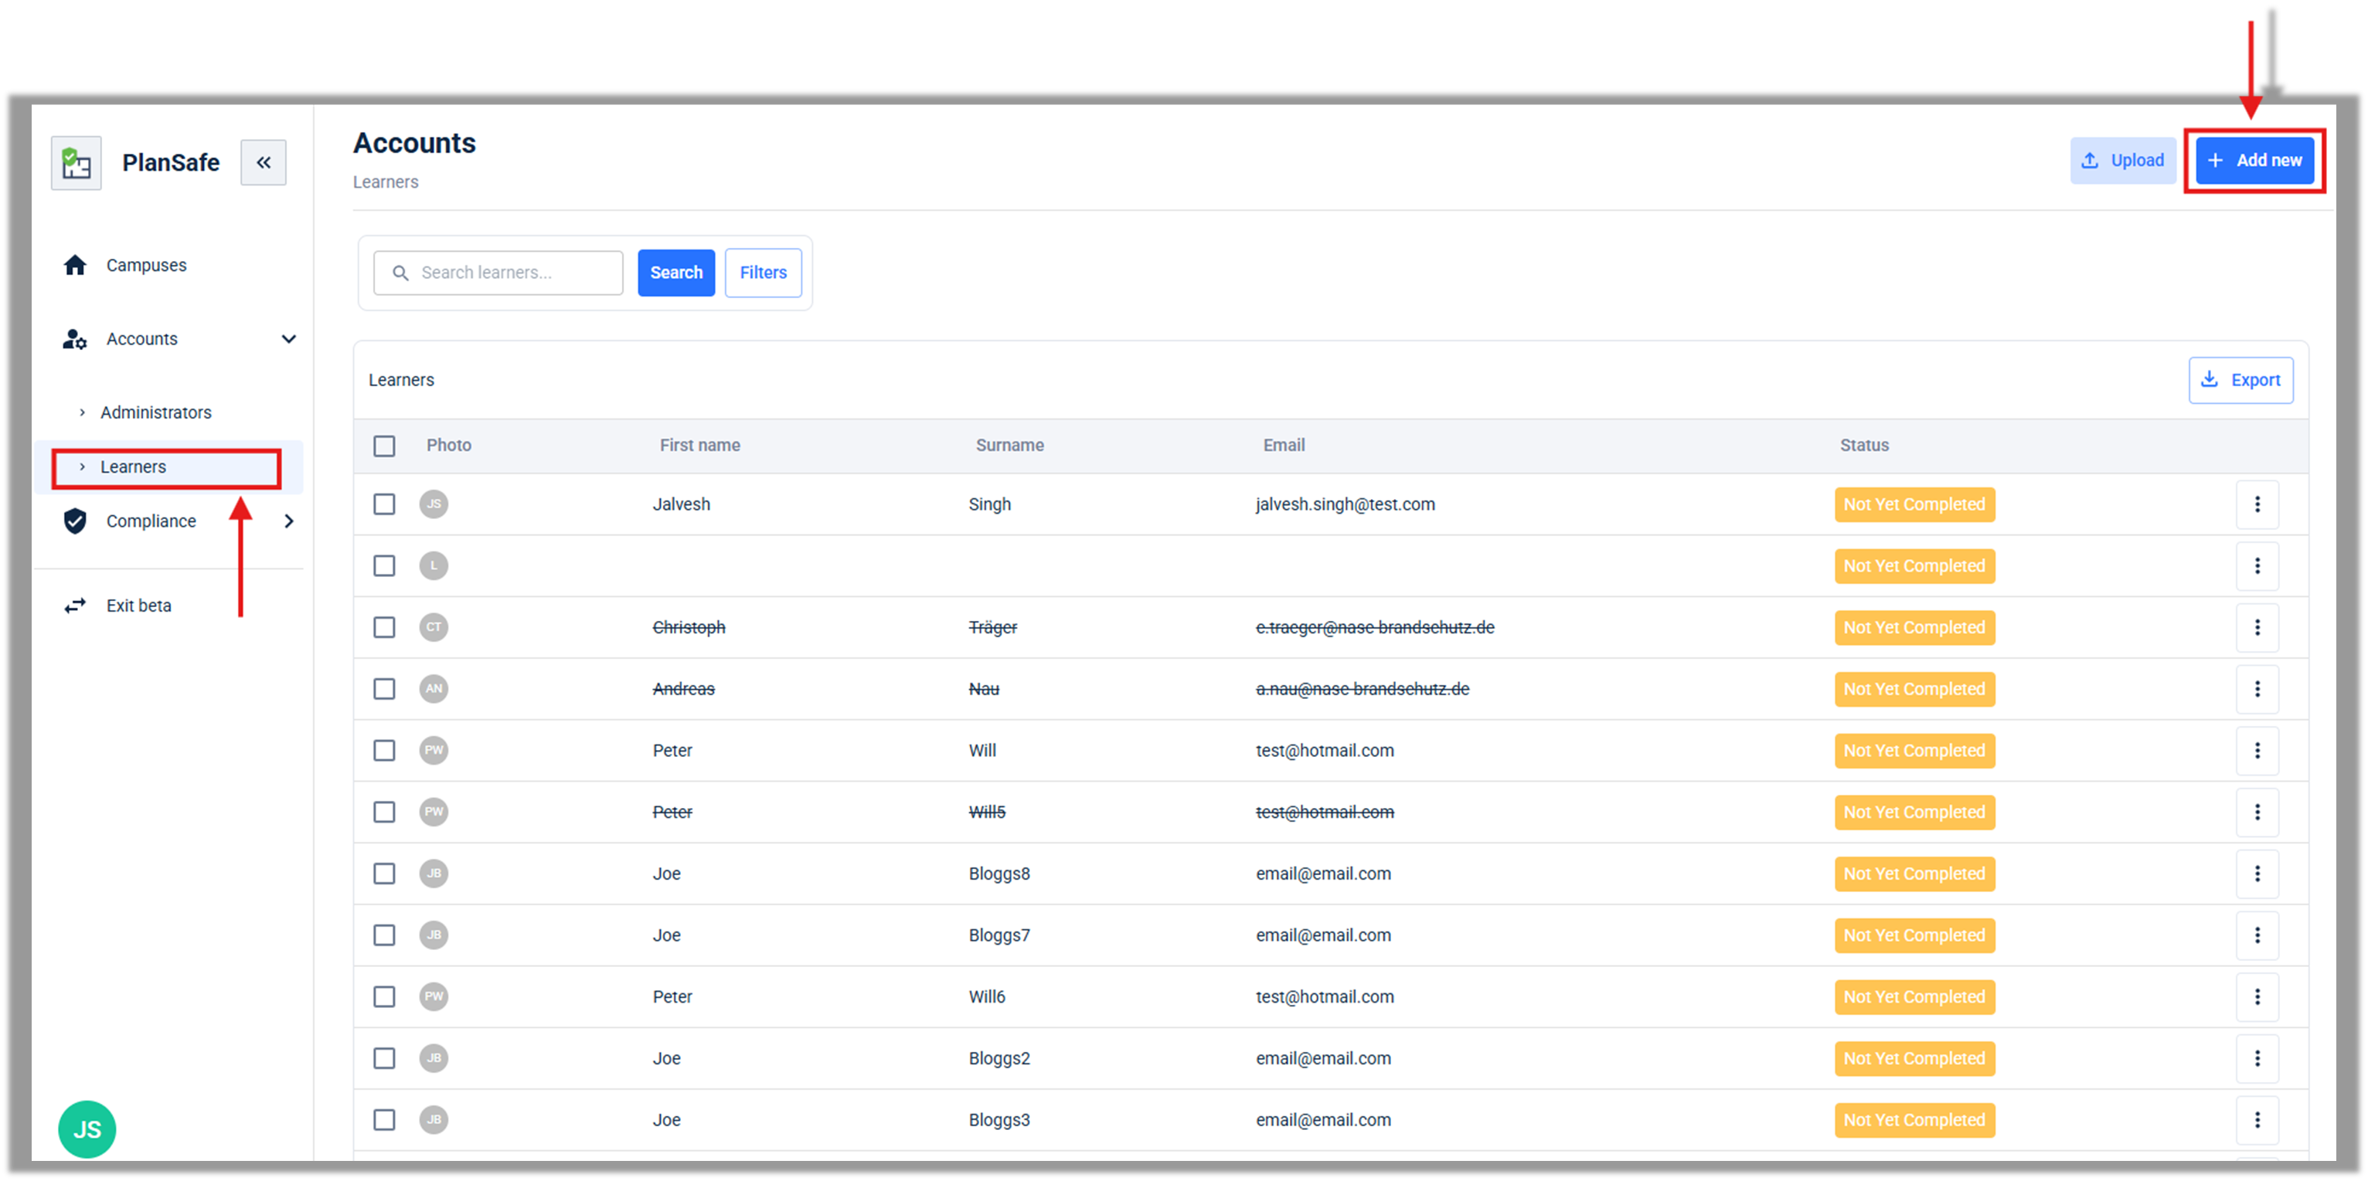Click the Upload button
This screenshot has height=1181, width=2368.
tap(2122, 161)
